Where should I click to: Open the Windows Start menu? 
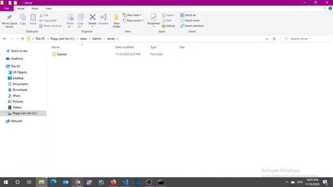click(6, 182)
